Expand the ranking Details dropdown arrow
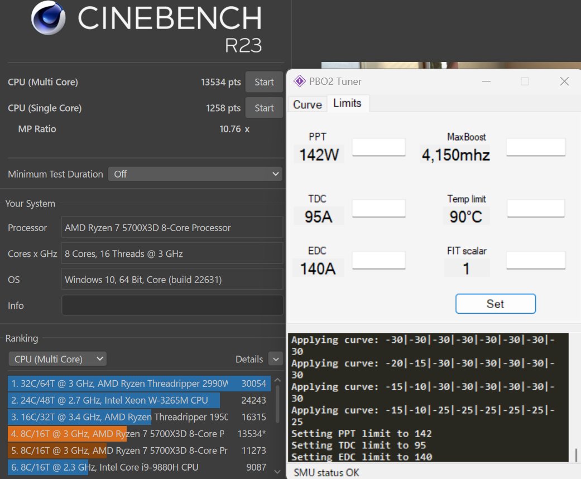Image resolution: width=581 pixels, height=479 pixels. 276,359
